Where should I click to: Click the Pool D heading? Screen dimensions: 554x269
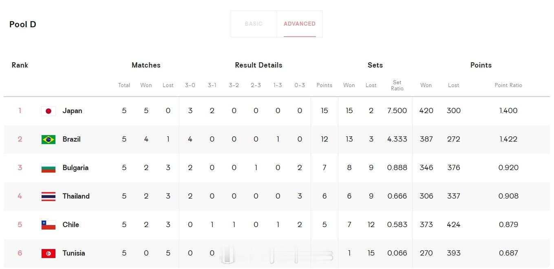[x=23, y=24]
